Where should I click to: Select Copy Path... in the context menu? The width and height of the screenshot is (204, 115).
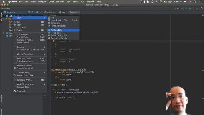[30, 27]
